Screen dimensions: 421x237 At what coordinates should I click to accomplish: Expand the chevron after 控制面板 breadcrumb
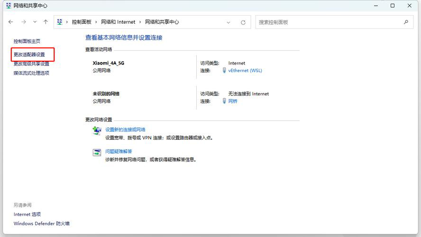tap(96, 22)
